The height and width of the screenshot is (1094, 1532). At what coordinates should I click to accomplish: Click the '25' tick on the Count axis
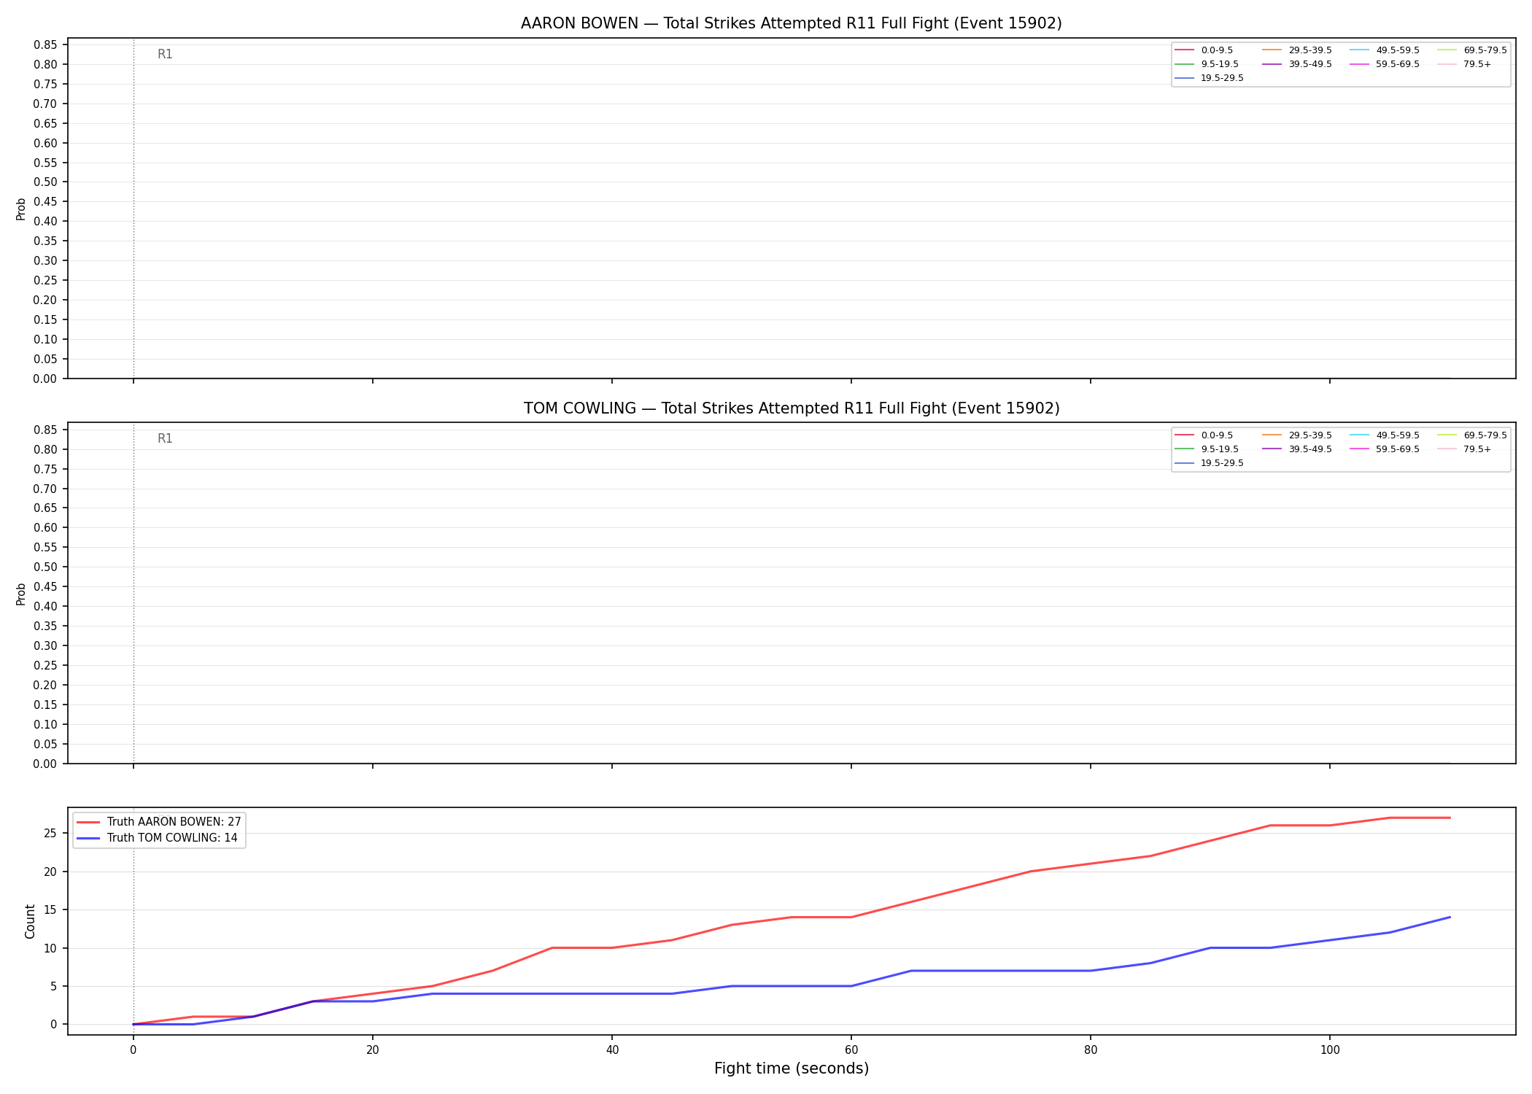[x=50, y=834]
